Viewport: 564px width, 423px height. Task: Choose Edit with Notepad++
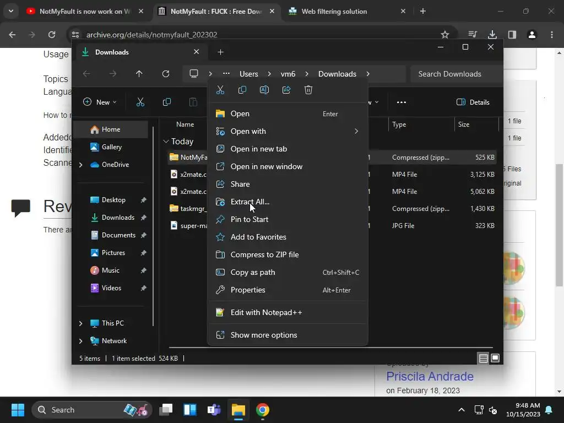point(288,313)
